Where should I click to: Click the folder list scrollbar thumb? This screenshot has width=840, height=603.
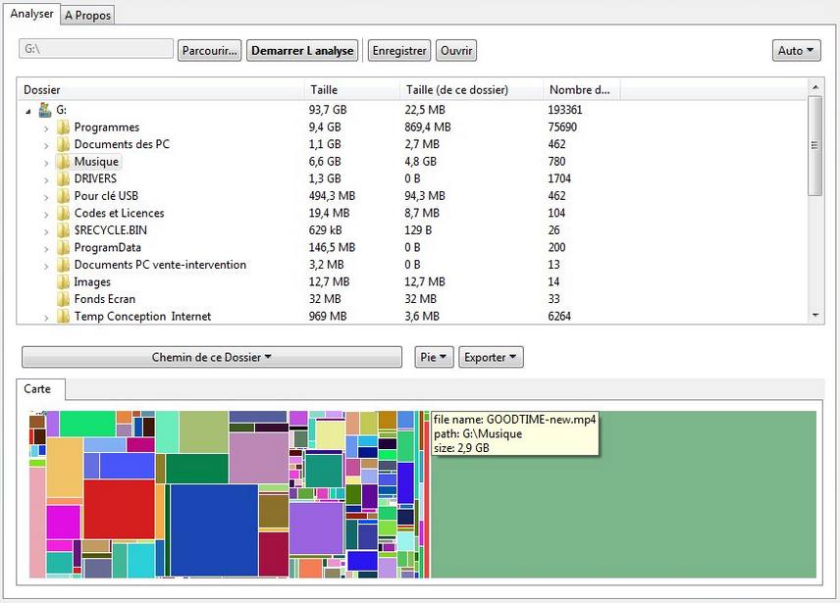[x=814, y=145]
